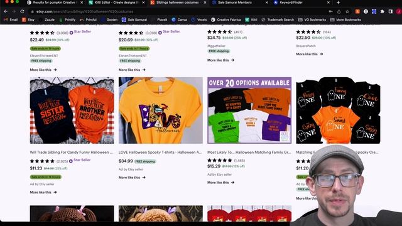Open the browser extensions puzzle icon
The image size is (402, 226).
(383, 11)
